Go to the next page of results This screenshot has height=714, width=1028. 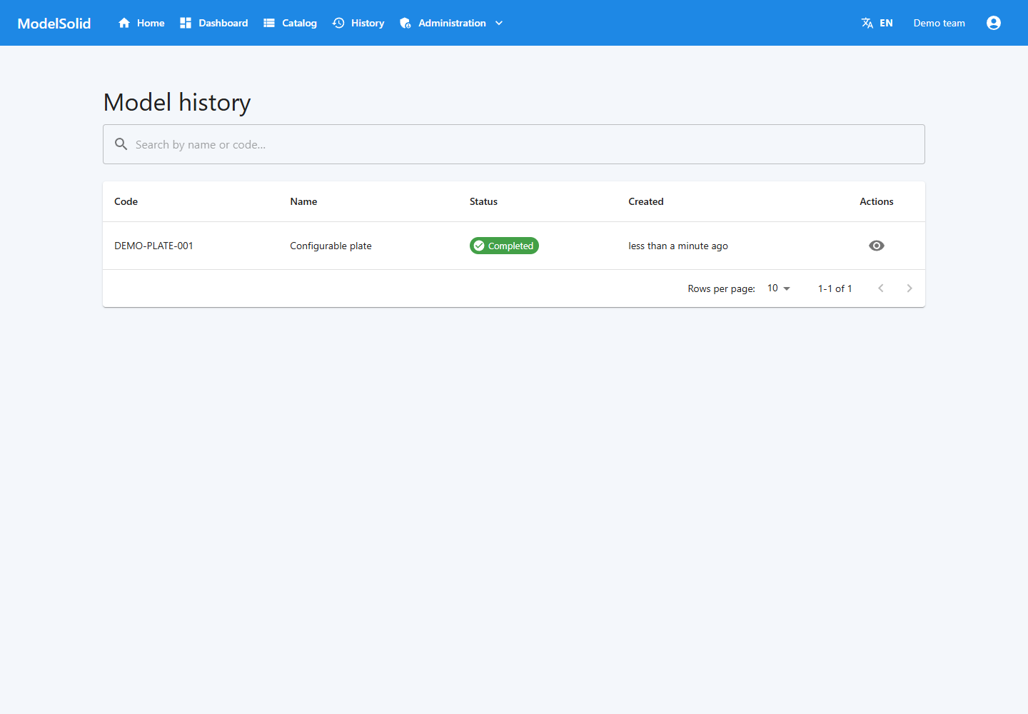pos(909,288)
